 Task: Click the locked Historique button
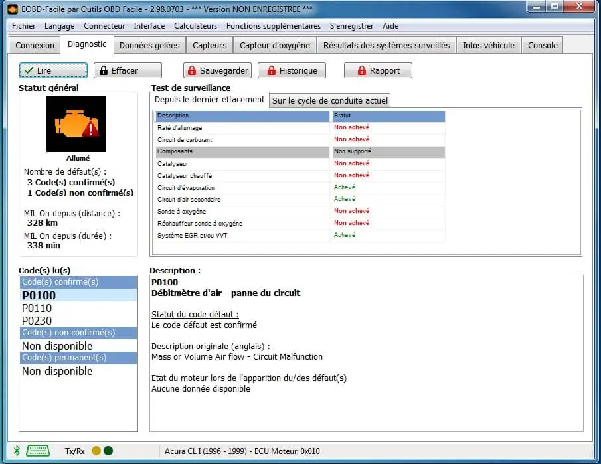point(292,70)
